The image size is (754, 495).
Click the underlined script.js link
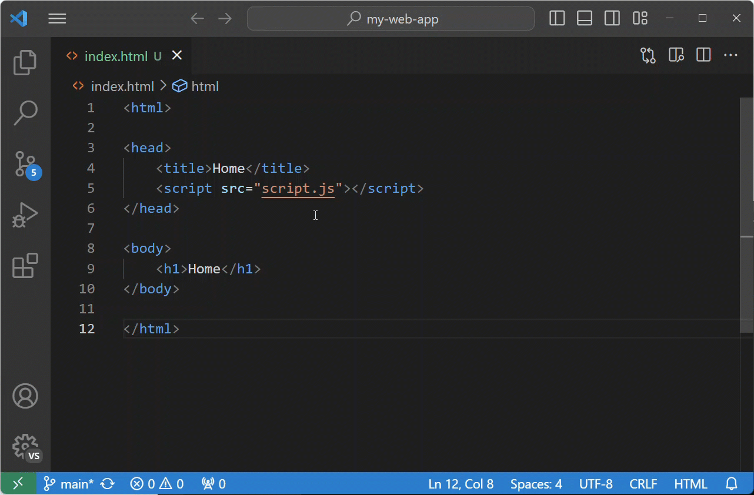(298, 188)
